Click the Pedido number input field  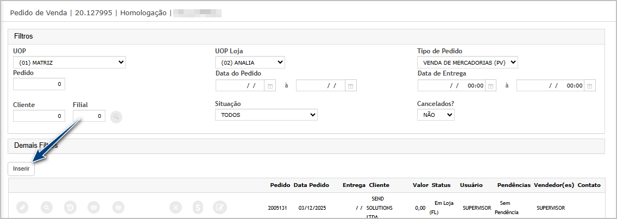39,84
